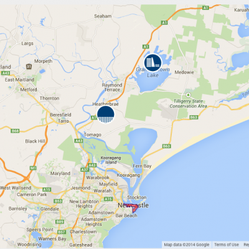Click the Kooragang Island label
The height and width of the screenshot is (249, 249).
point(111,160)
